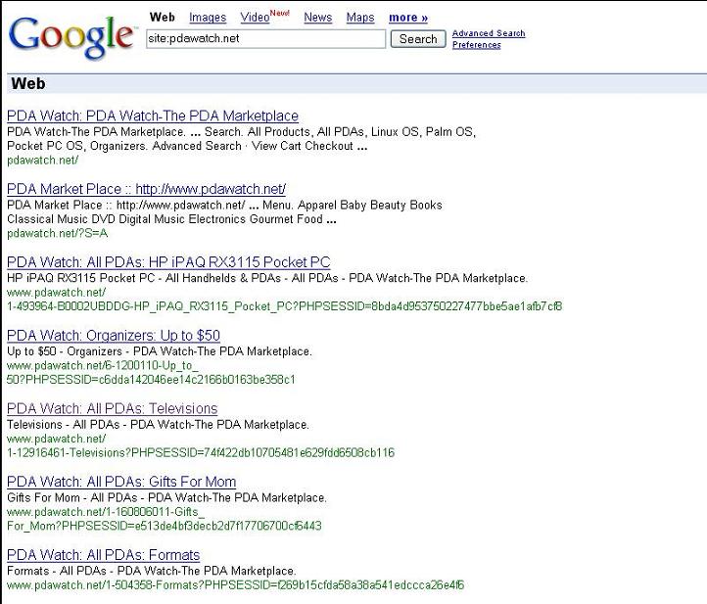Click the Search button
Viewport: 707px width, 604px height.
point(418,39)
